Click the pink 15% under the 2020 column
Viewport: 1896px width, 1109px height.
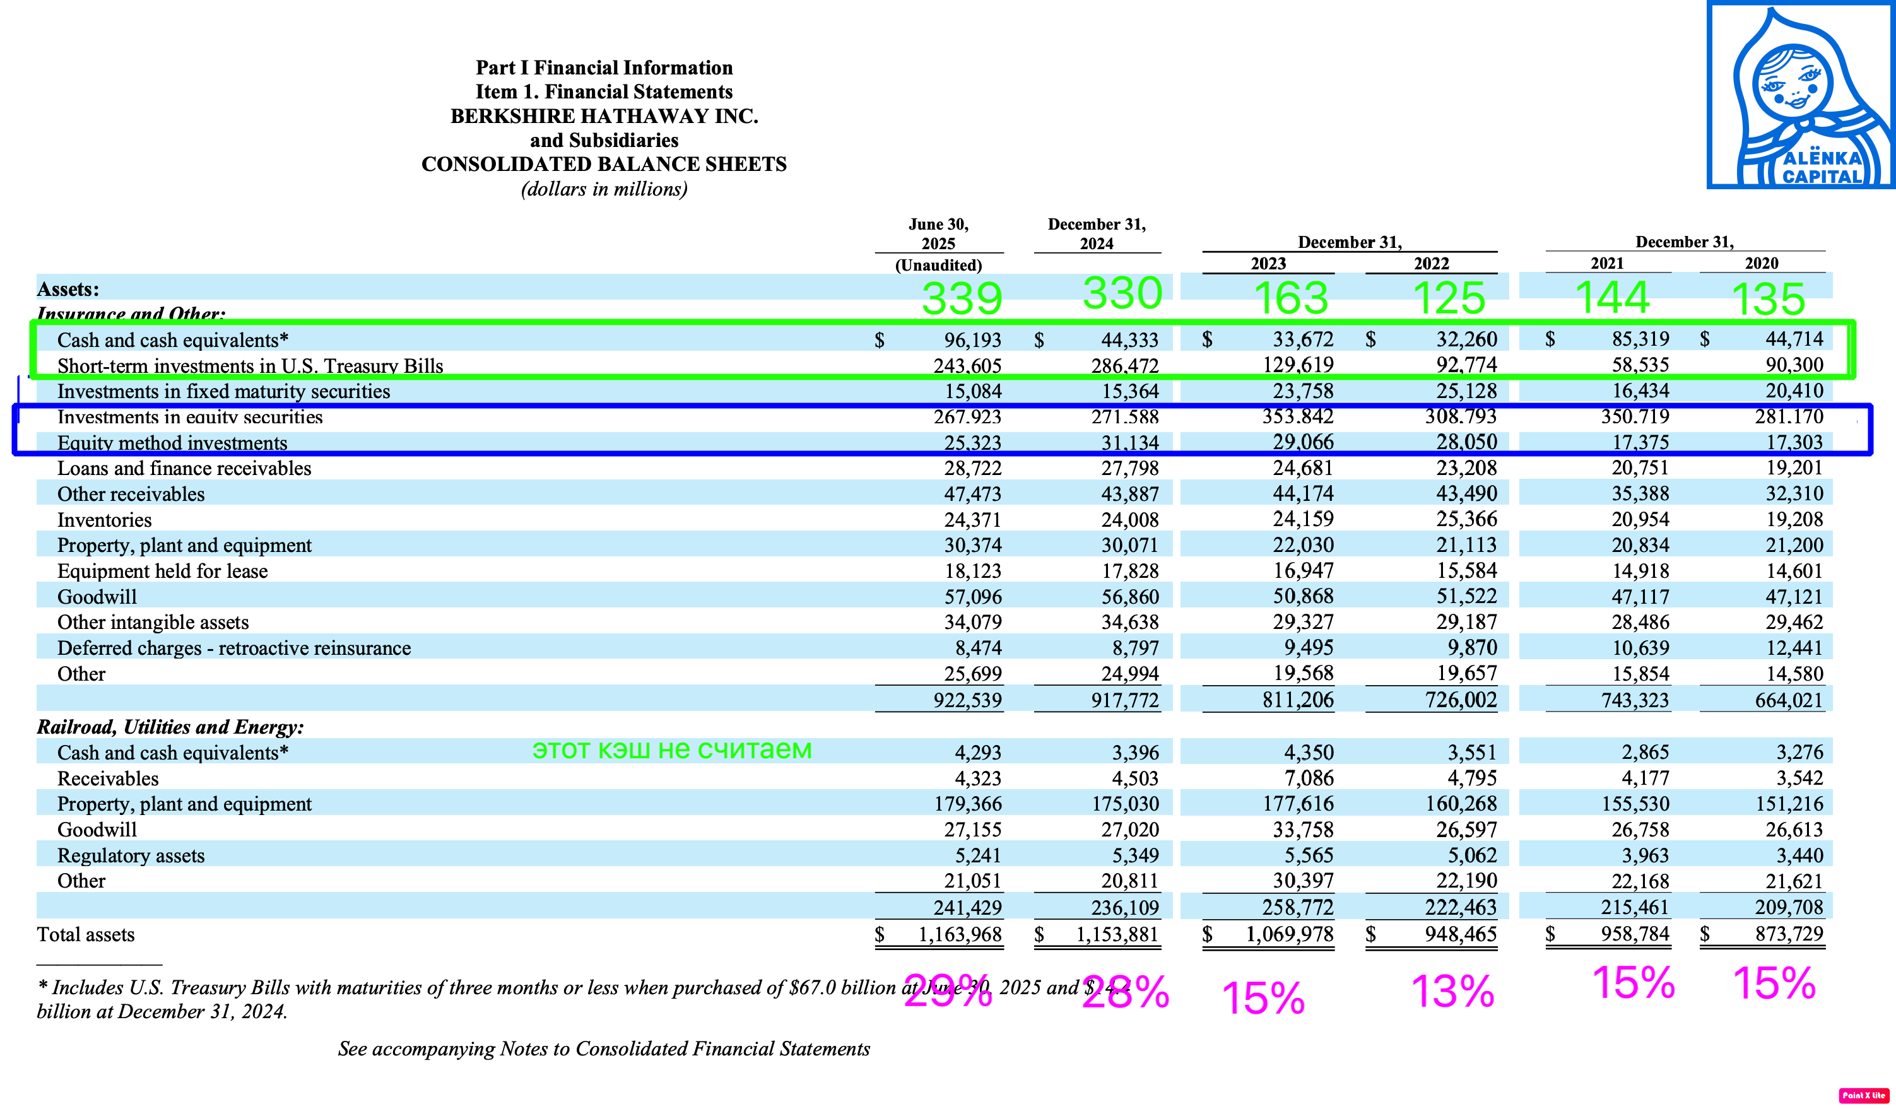click(x=1774, y=983)
